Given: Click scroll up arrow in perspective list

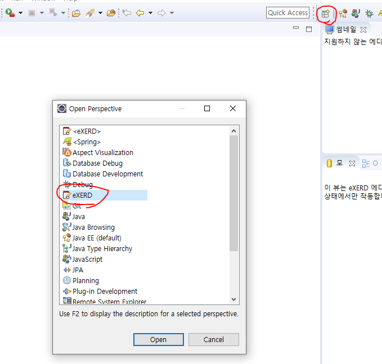Looking at the screenshot, I should coord(233,131).
